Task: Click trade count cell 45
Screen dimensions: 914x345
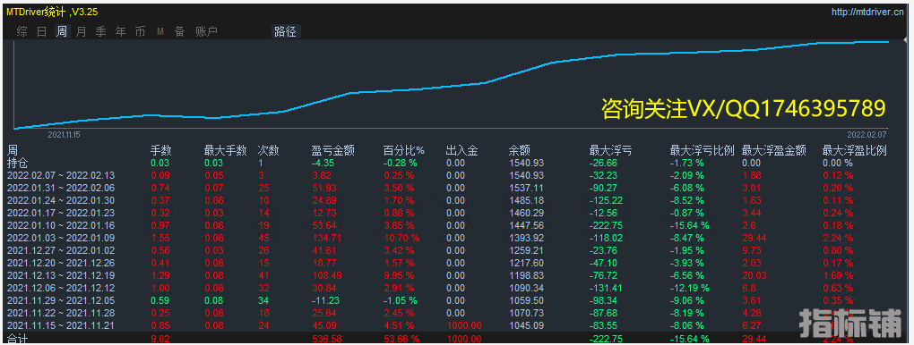Action: [263, 238]
